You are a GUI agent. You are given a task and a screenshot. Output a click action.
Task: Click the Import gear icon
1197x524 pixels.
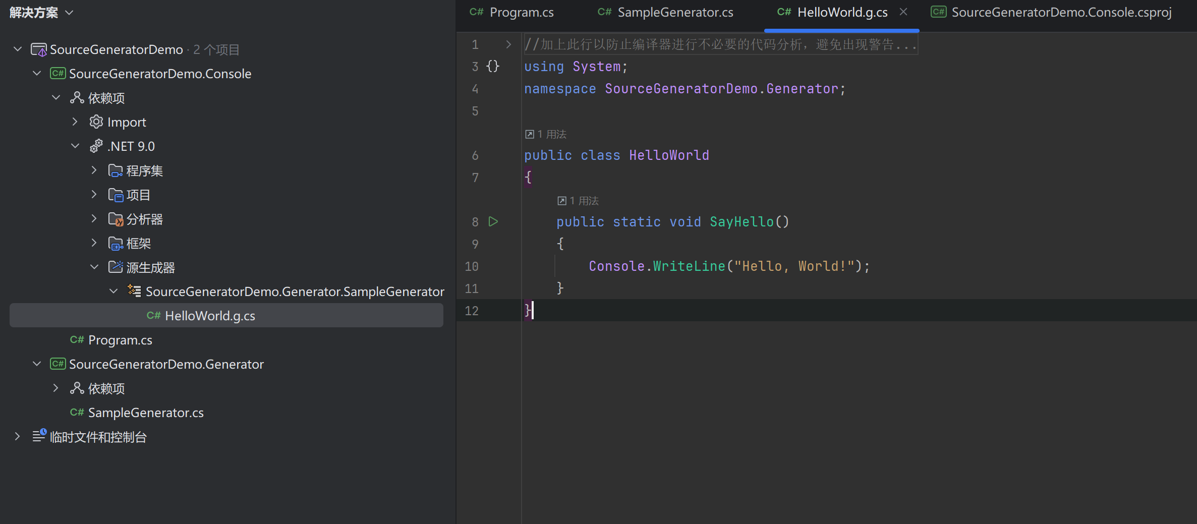click(96, 122)
